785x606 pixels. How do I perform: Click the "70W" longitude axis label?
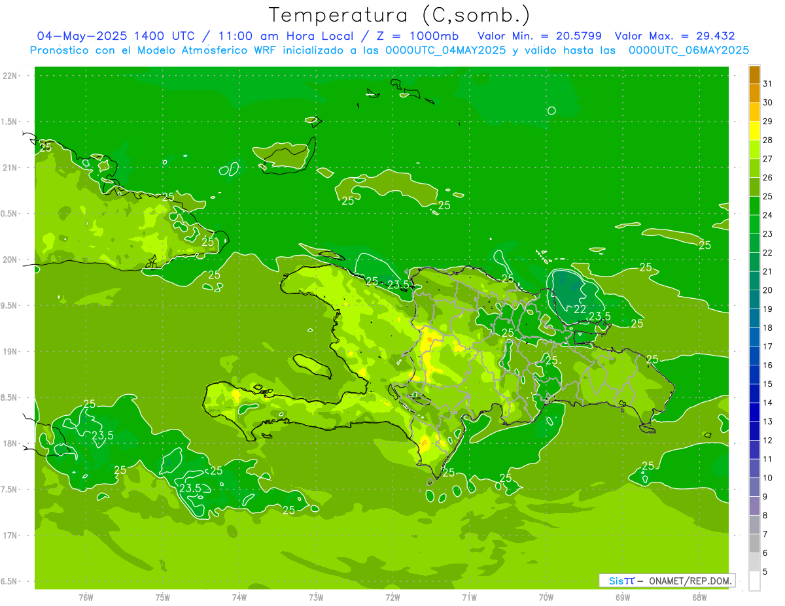(x=546, y=598)
